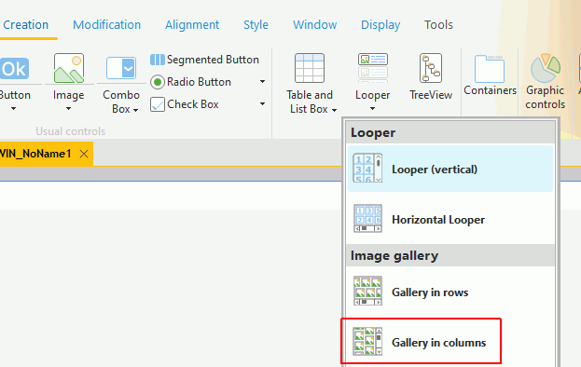
Task: Expand the Check Box dropdown arrow
Action: point(262,104)
